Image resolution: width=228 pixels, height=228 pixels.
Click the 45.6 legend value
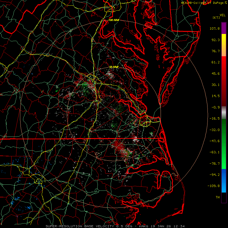pos(216,73)
